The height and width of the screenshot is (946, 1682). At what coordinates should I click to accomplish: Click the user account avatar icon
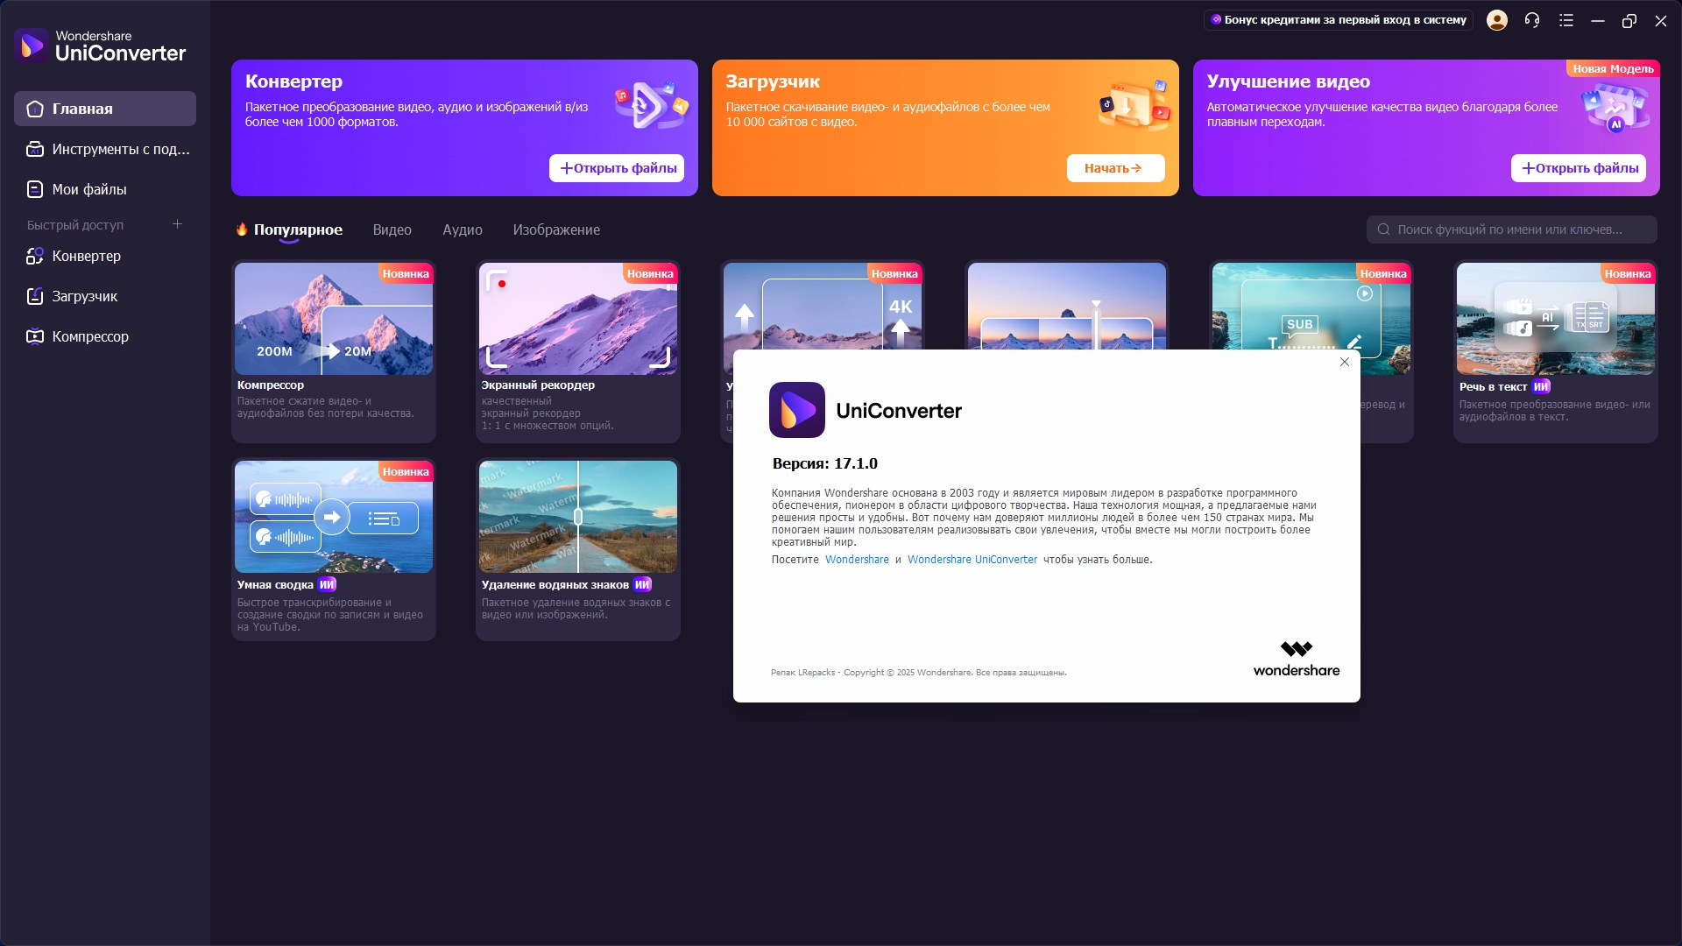1497,20
